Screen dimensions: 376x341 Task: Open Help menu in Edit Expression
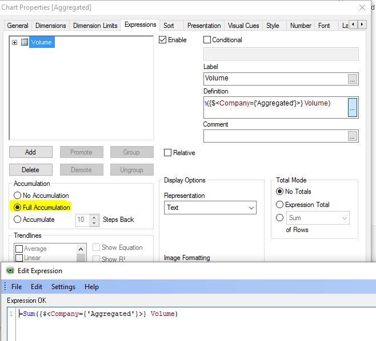[91, 287]
